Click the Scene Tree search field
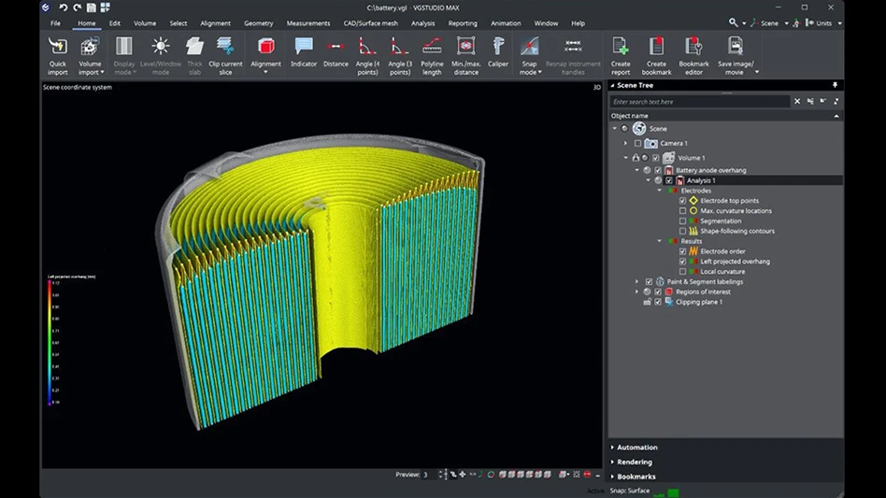This screenshot has width=886, height=498. [x=701, y=101]
